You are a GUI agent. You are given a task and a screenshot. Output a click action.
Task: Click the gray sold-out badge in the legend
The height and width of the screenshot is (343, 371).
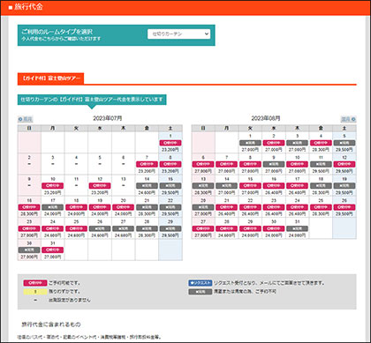pos(201,292)
